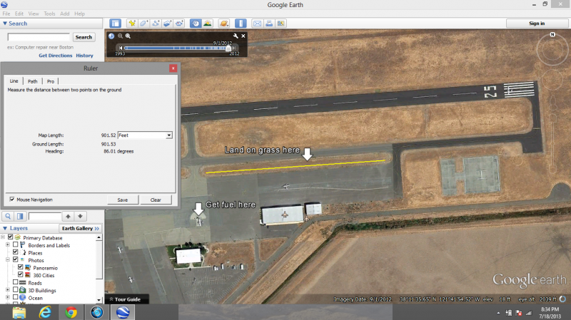The image size is (571, 320).
Task: Uncheck the Mouse Navigation checkbox
Action: 11,200
